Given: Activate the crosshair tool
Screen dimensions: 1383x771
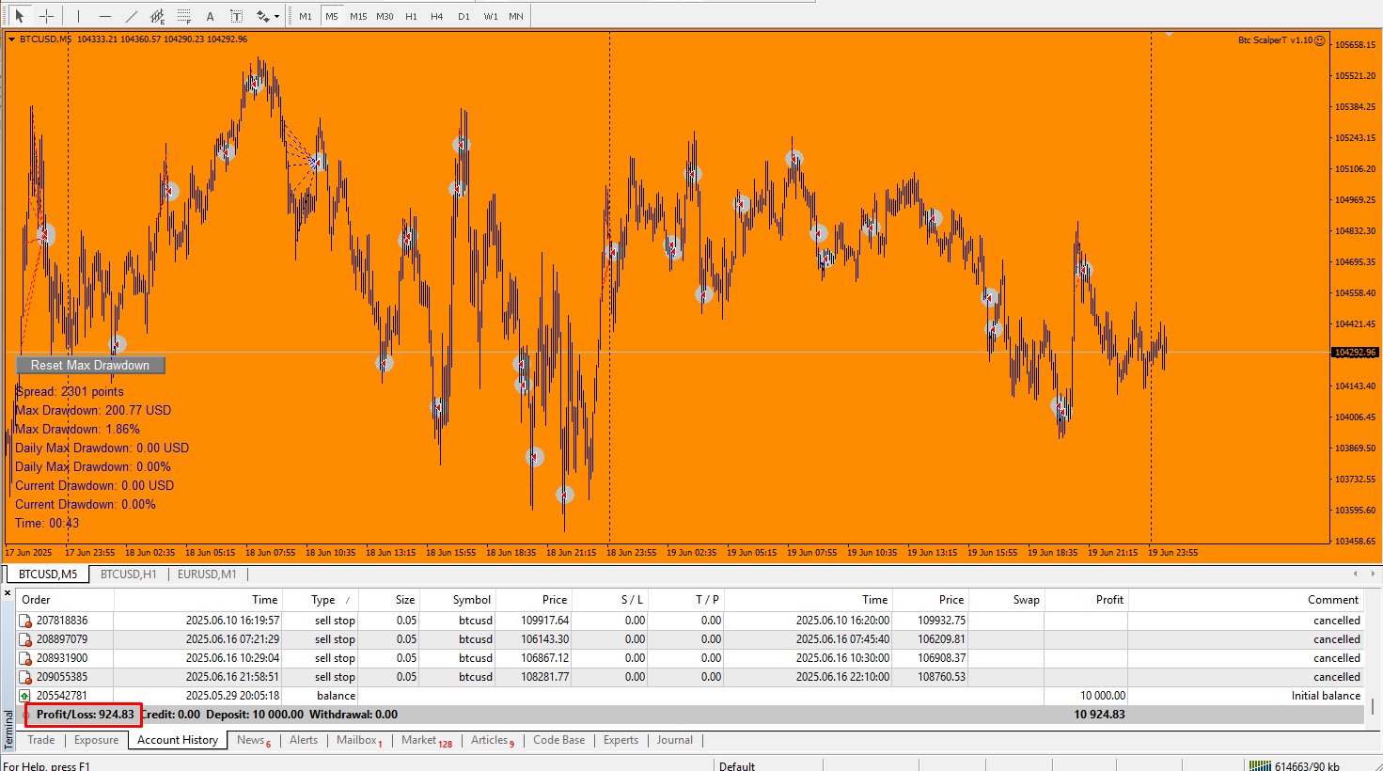Looking at the screenshot, I should (x=46, y=16).
